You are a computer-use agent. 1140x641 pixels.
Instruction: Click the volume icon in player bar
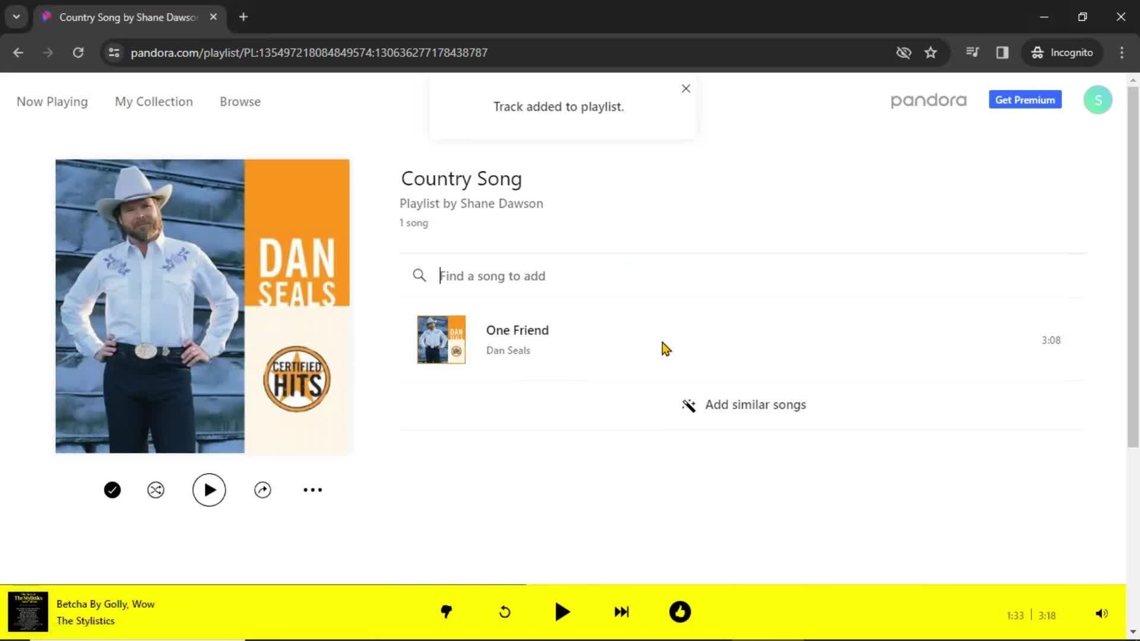[x=1101, y=612]
